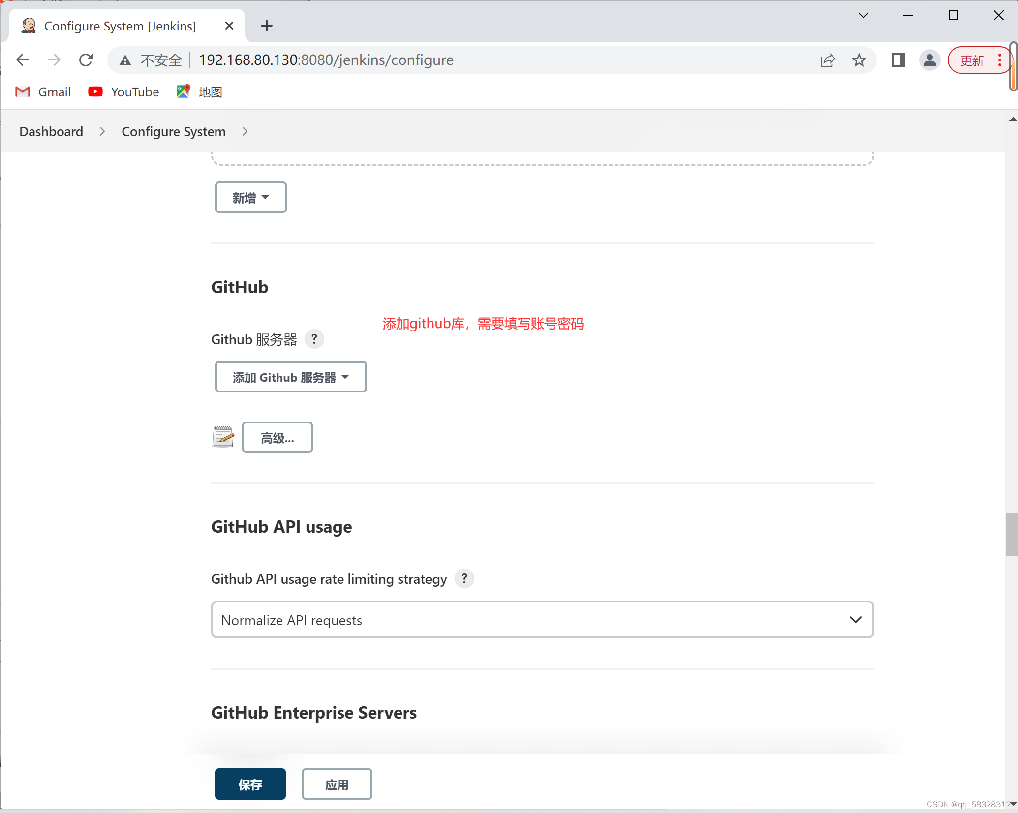
Task: Click the user profile avatar icon
Action: 929,60
